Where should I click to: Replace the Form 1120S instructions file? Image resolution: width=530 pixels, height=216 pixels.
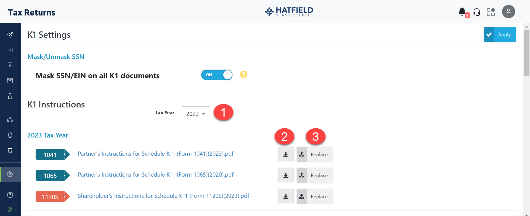point(315,197)
